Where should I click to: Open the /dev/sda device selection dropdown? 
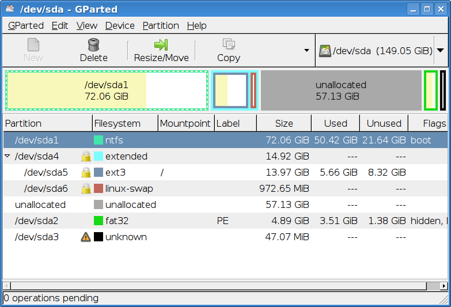coord(440,51)
